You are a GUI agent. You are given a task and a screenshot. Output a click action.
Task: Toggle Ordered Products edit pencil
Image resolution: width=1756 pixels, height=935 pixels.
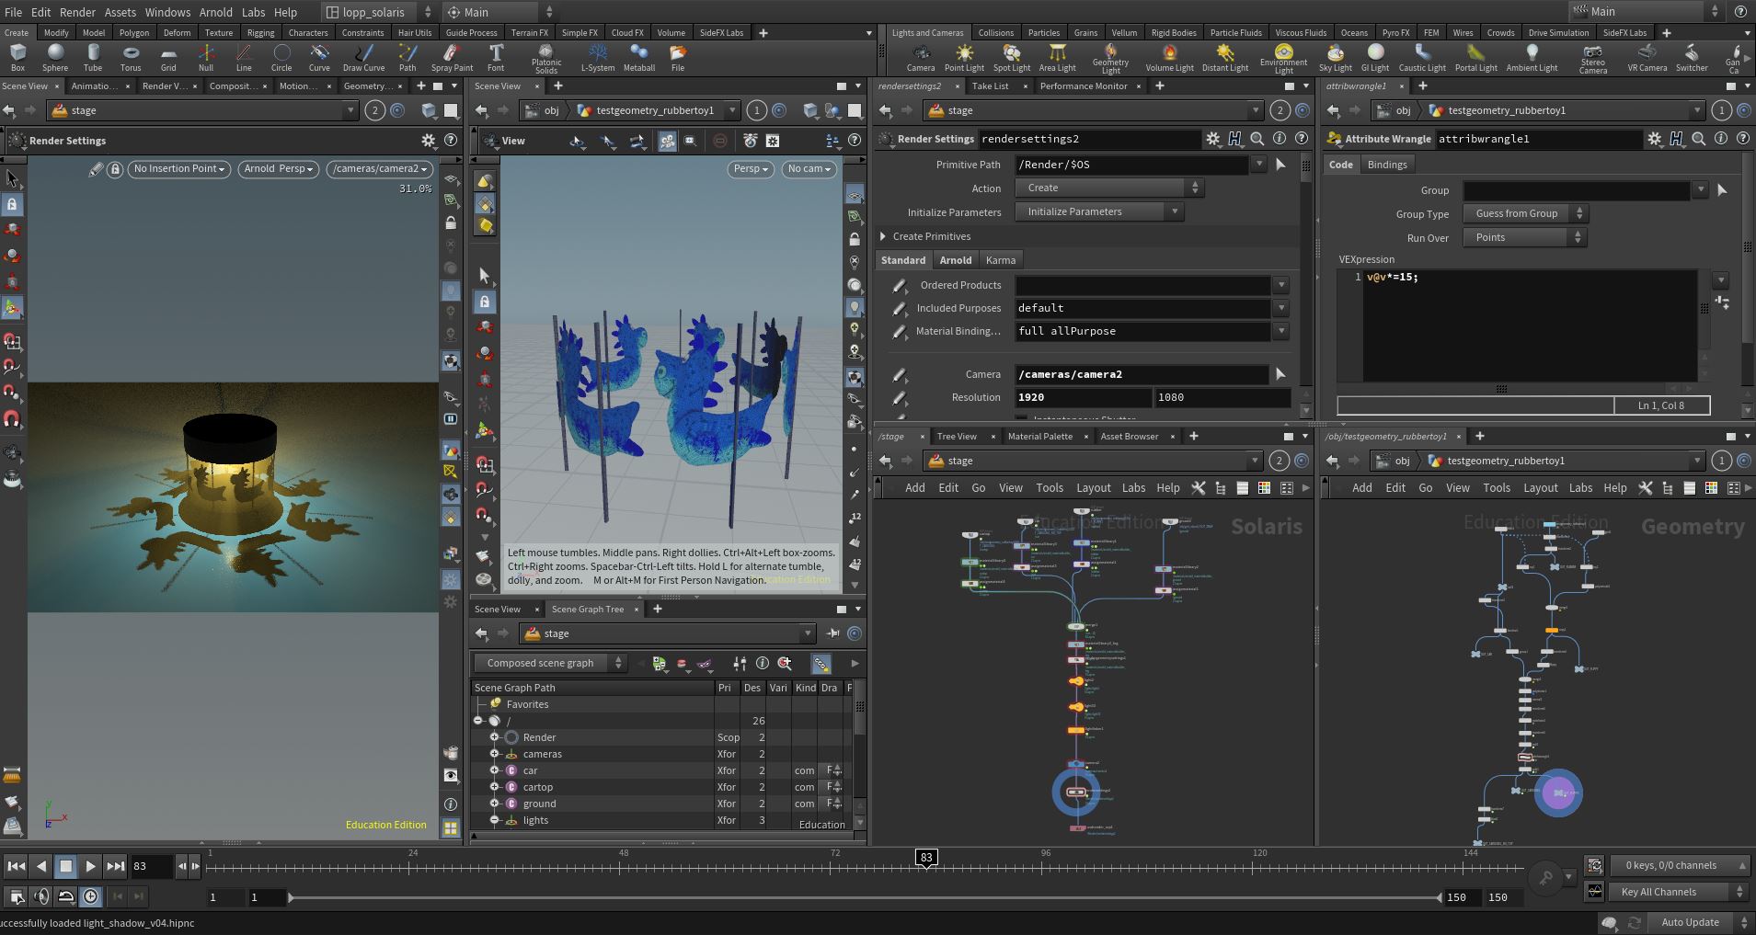(x=900, y=286)
